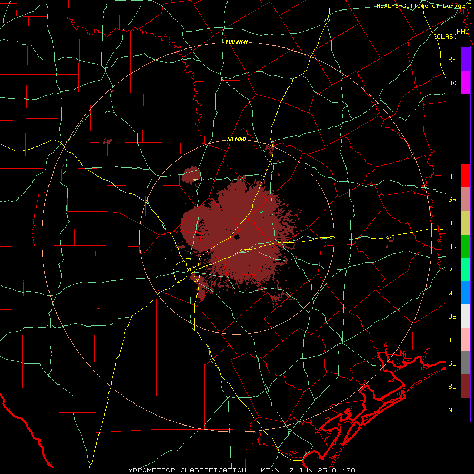Select the DS white legend swatch
The width and height of the screenshot is (474, 474).
click(x=465, y=316)
